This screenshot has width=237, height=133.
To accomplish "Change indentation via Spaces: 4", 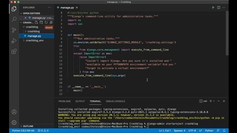I will 179,130.
